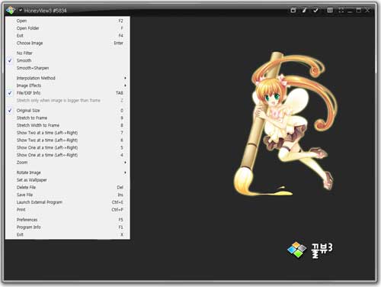
Task: Click the fairy with brush image
Action: [x=286, y=124]
